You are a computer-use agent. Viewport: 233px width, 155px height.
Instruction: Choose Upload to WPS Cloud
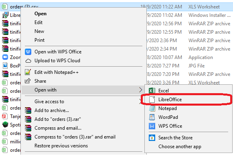coord(57,61)
